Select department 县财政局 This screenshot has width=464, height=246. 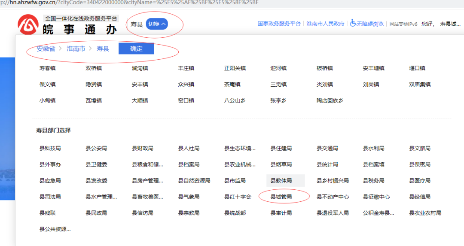142,149
